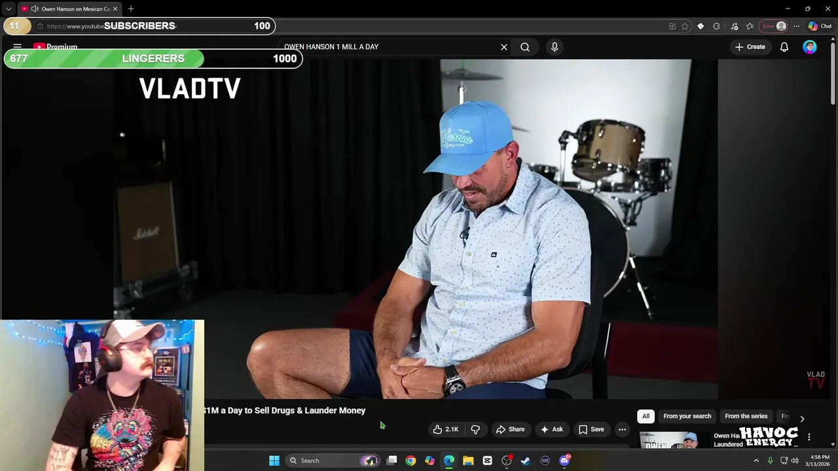This screenshot has width=838, height=471.
Task: Dislike the video with thumbs down
Action: pos(476,429)
